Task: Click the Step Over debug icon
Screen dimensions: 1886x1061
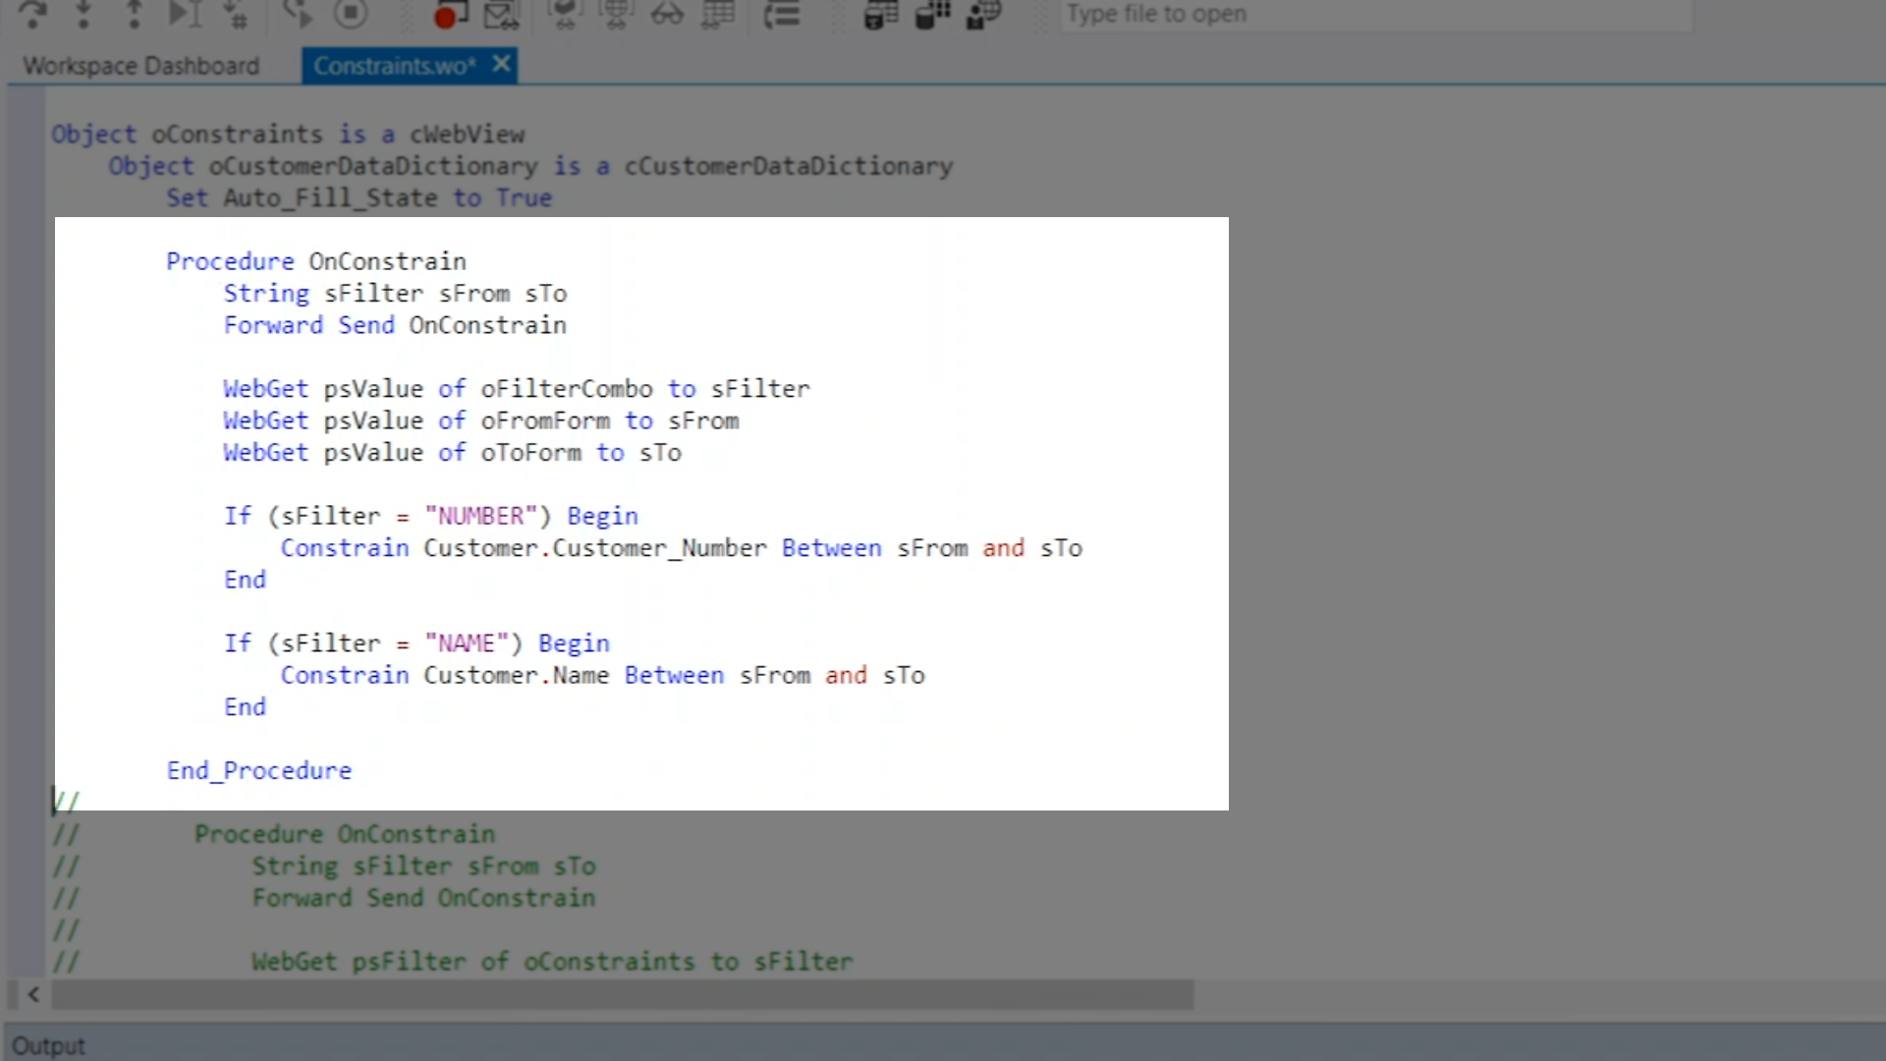Action: pos(32,14)
